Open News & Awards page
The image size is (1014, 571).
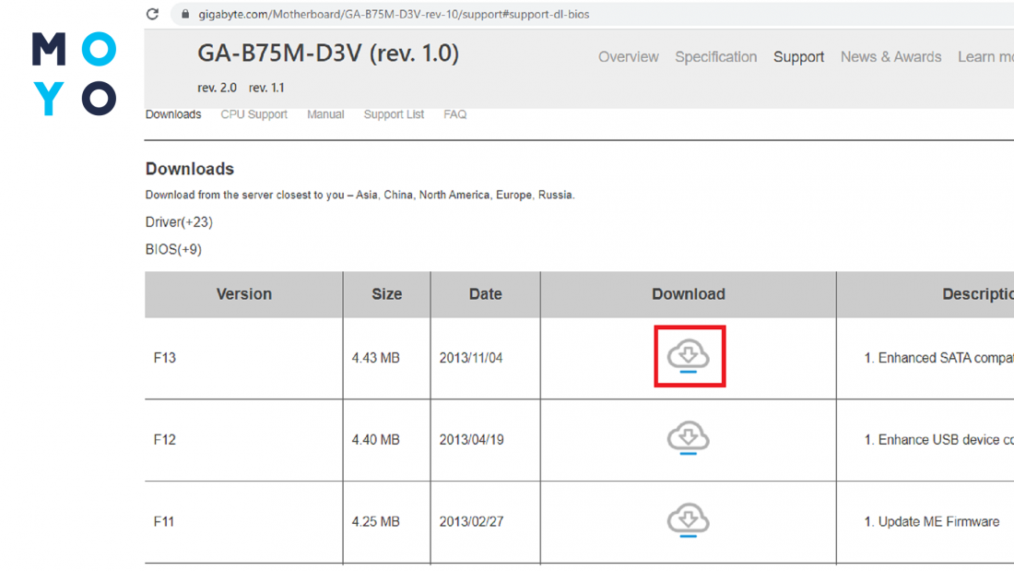click(x=890, y=57)
